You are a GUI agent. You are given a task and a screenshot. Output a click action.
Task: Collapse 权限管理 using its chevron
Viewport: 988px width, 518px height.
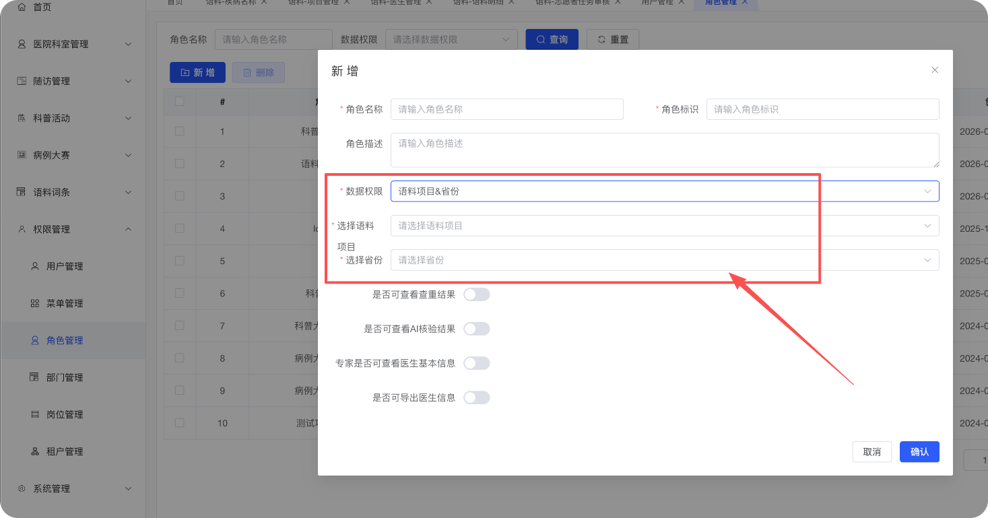point(129,229)
